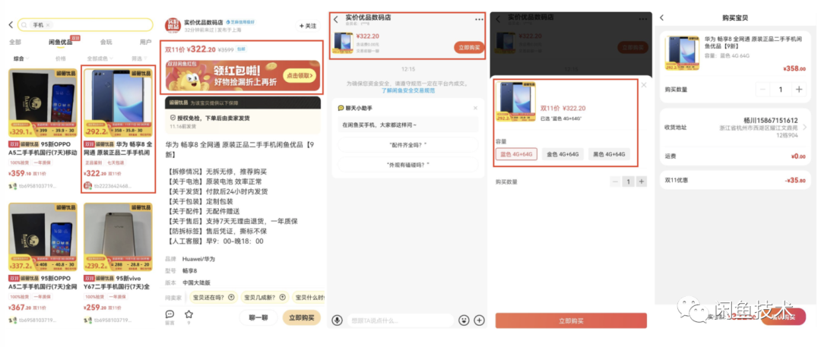Viewport: 821px width, 347px height.
Task: Tap the back arrow beside the search box
Action: [11, 24]
